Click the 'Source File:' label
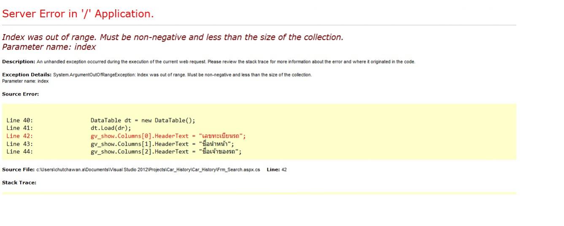 pos(18,170)
